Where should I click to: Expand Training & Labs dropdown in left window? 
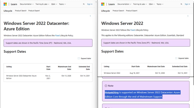42,4
